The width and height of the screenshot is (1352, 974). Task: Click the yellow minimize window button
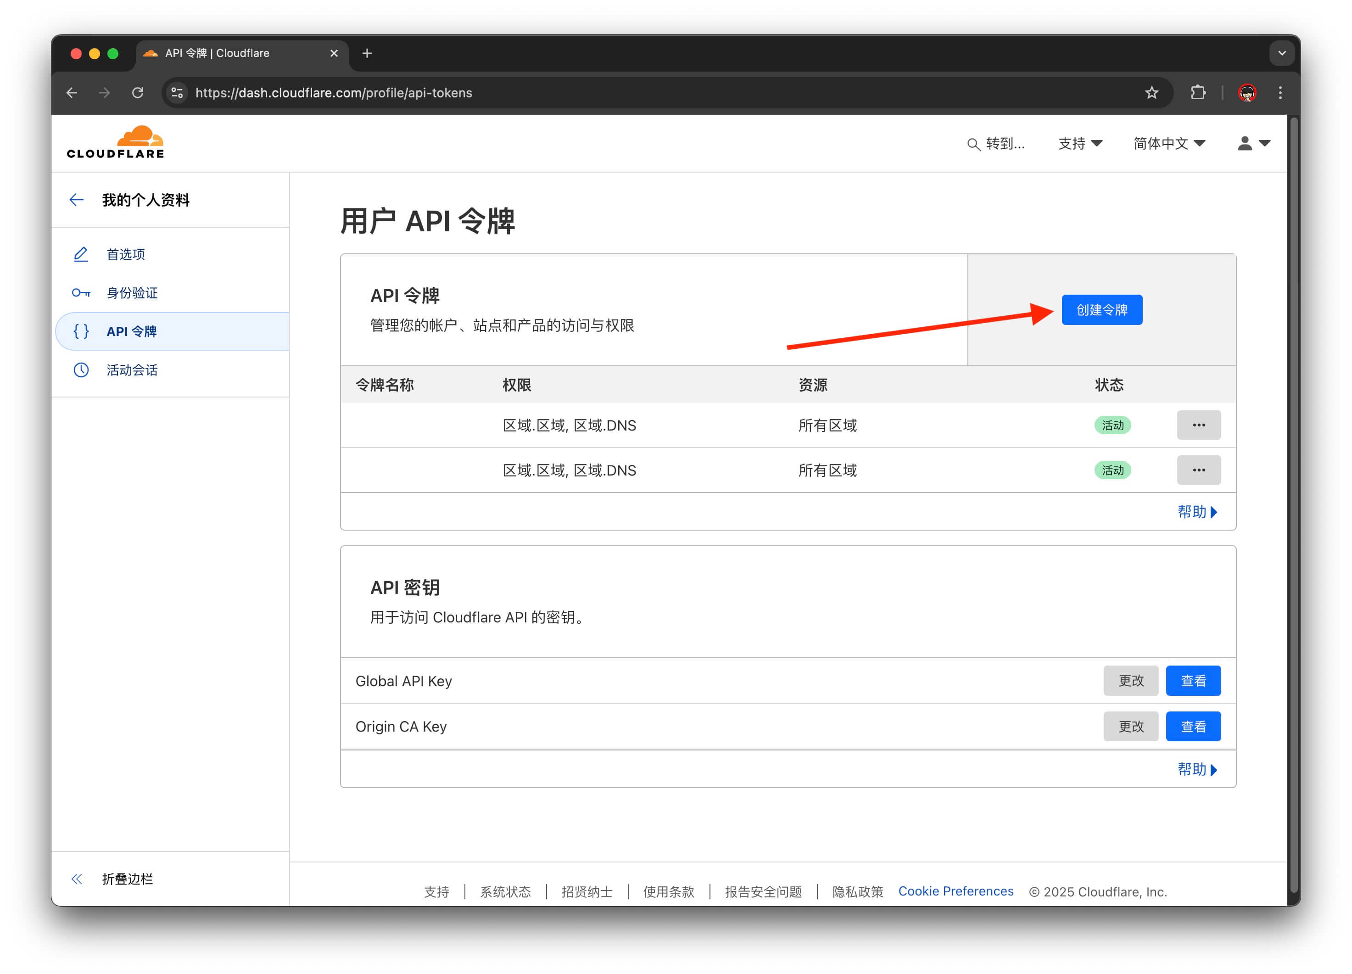pos(94,54)
